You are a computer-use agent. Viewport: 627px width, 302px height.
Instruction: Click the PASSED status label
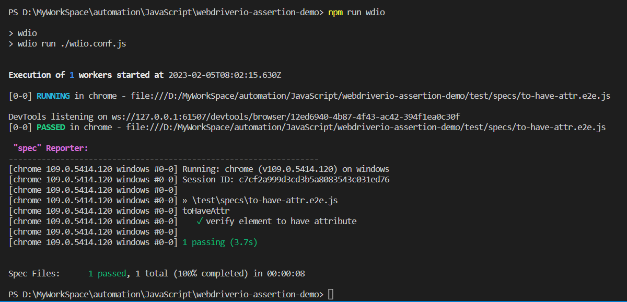tap(51, 127)
